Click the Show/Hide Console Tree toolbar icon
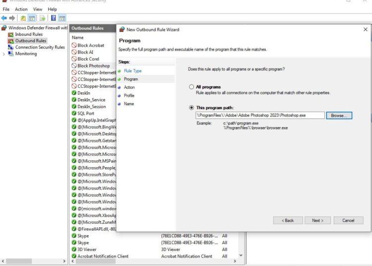The height and width of the screenshot is (266, 372). tap(32, 18)
